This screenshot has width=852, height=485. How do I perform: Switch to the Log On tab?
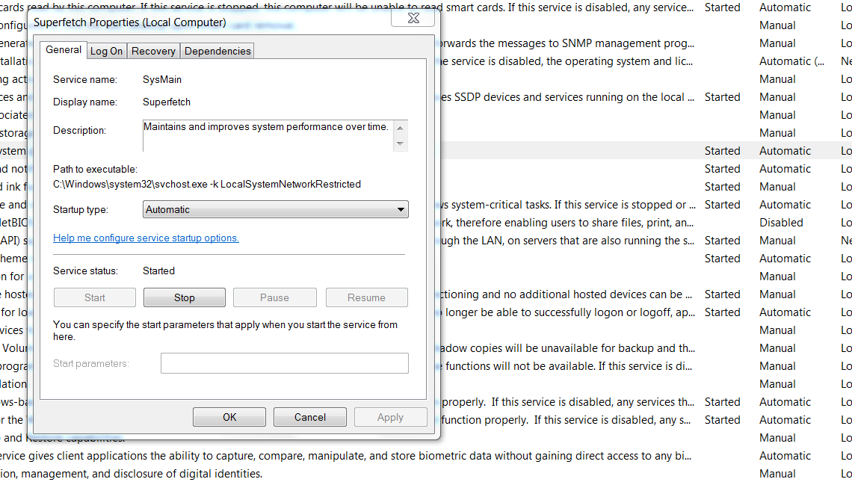[106, 51]
